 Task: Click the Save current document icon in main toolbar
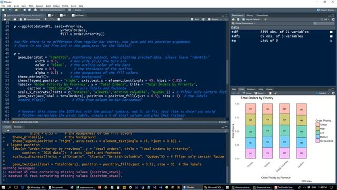[25, 10]
